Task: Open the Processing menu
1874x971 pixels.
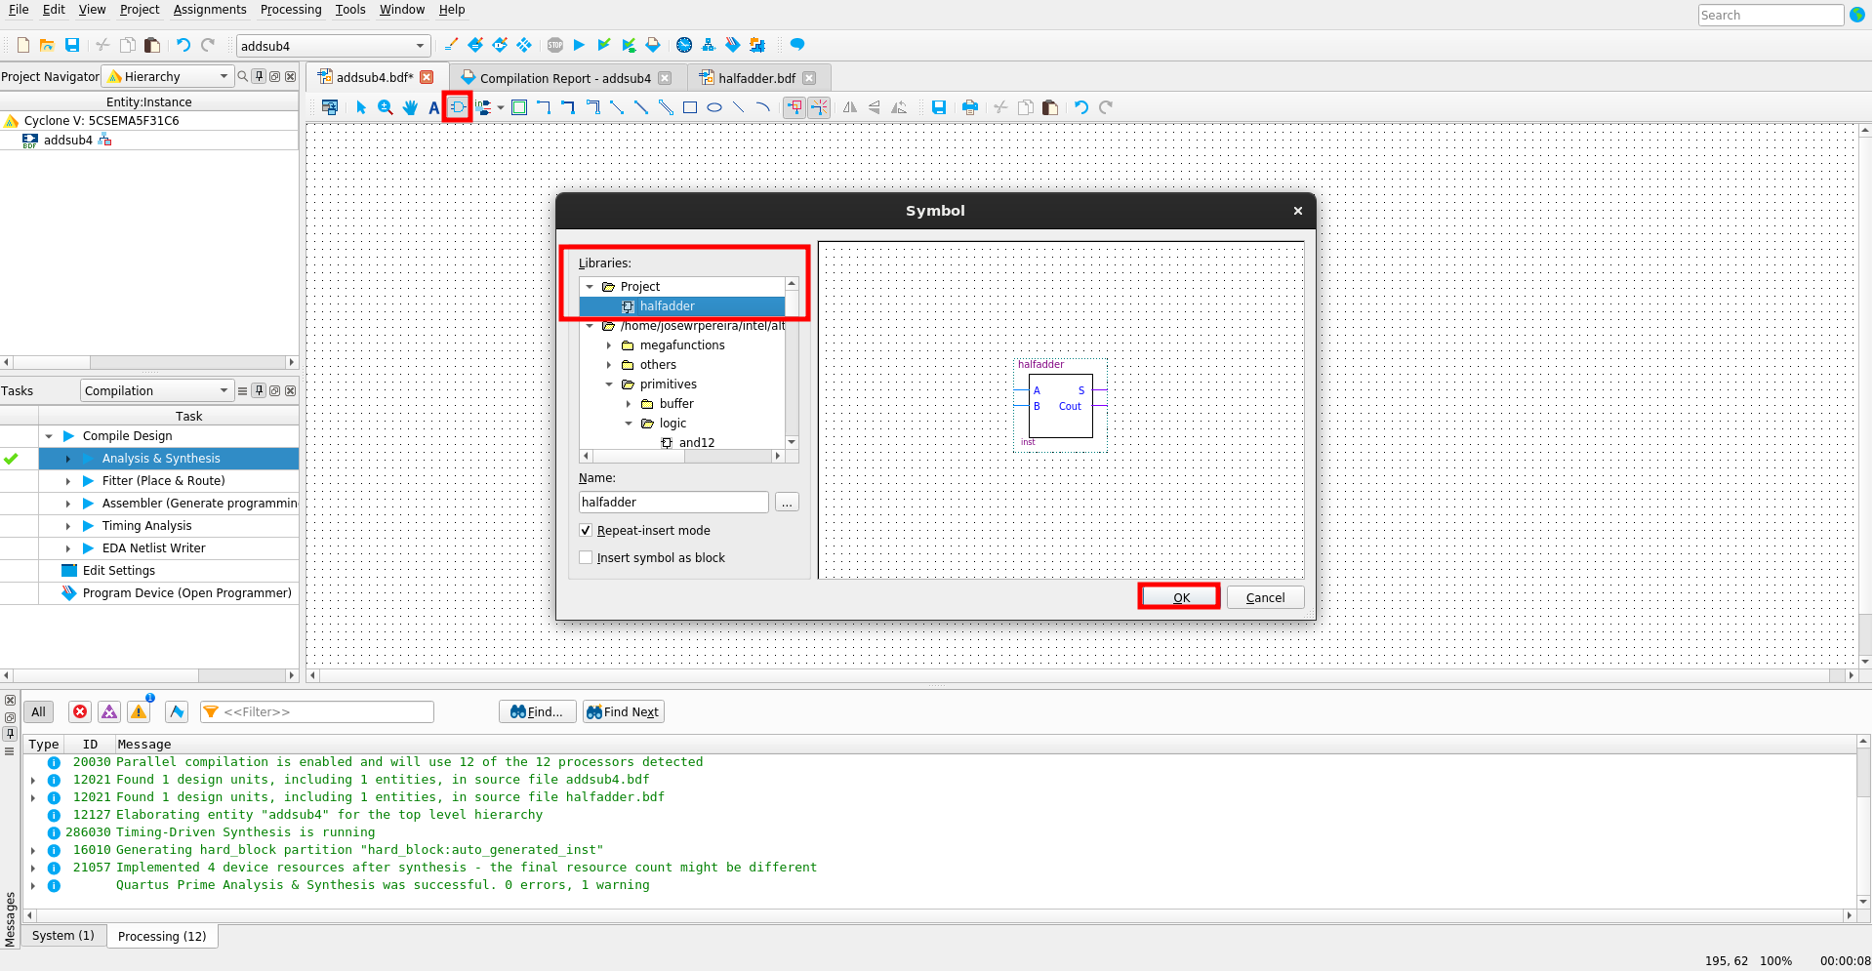Action: click(291, 10)
